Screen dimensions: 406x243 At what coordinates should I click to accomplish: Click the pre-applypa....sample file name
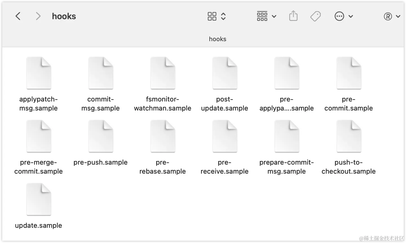(287, 104)
